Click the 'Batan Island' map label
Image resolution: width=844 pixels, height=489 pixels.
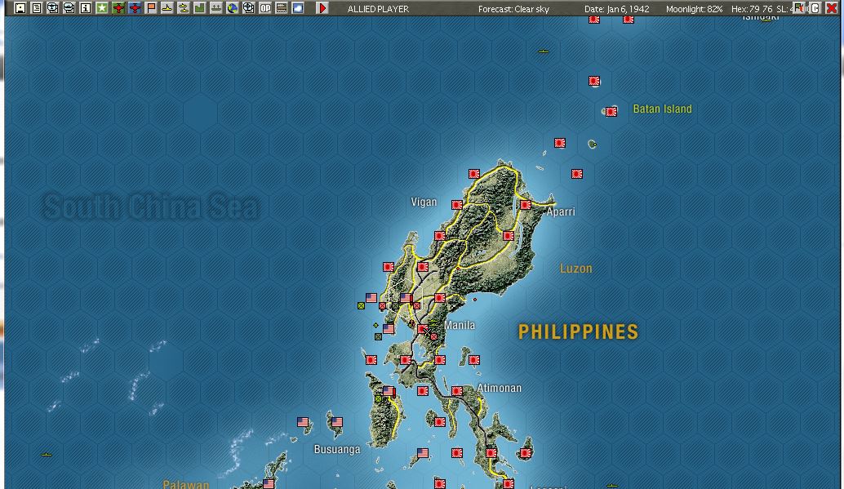pyautogui.click(x=663, y=109)
